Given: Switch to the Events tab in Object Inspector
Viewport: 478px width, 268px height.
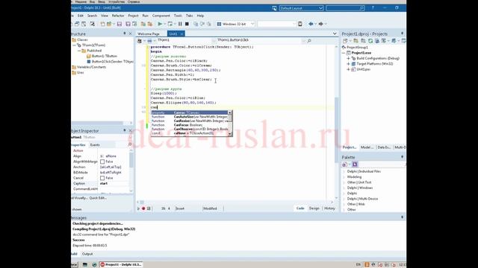Looking at the screenshot, I should click(95, 145).
